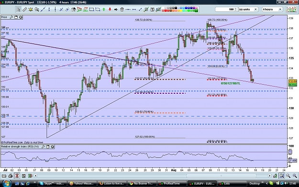This screenshot has height=187, width=299.
Task: Pick the blue crossed-lines drawing tool
Action: coord(61,10)
